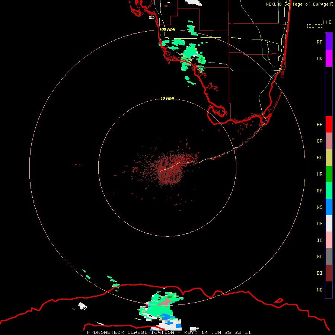Pick the blue WS color swatch

329,207
